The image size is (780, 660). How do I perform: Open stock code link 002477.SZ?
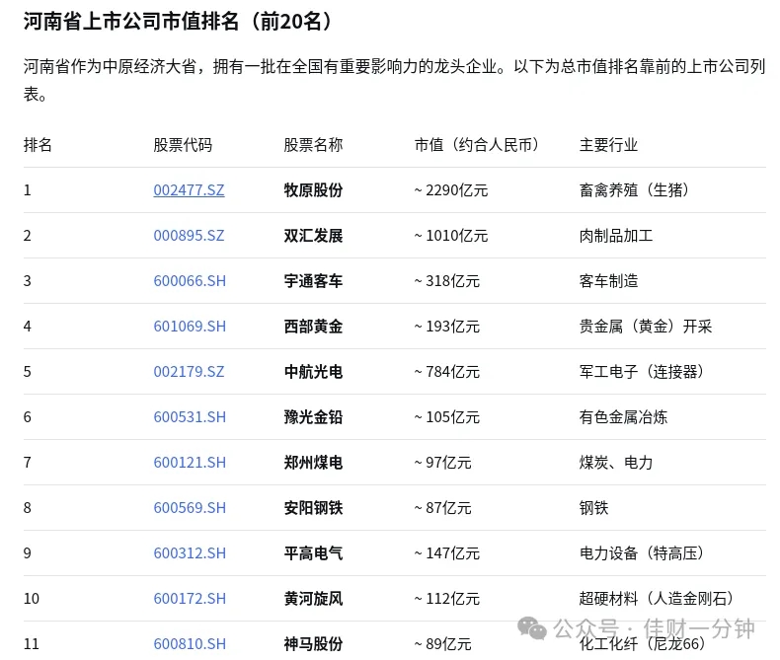(x=189, y=189)
